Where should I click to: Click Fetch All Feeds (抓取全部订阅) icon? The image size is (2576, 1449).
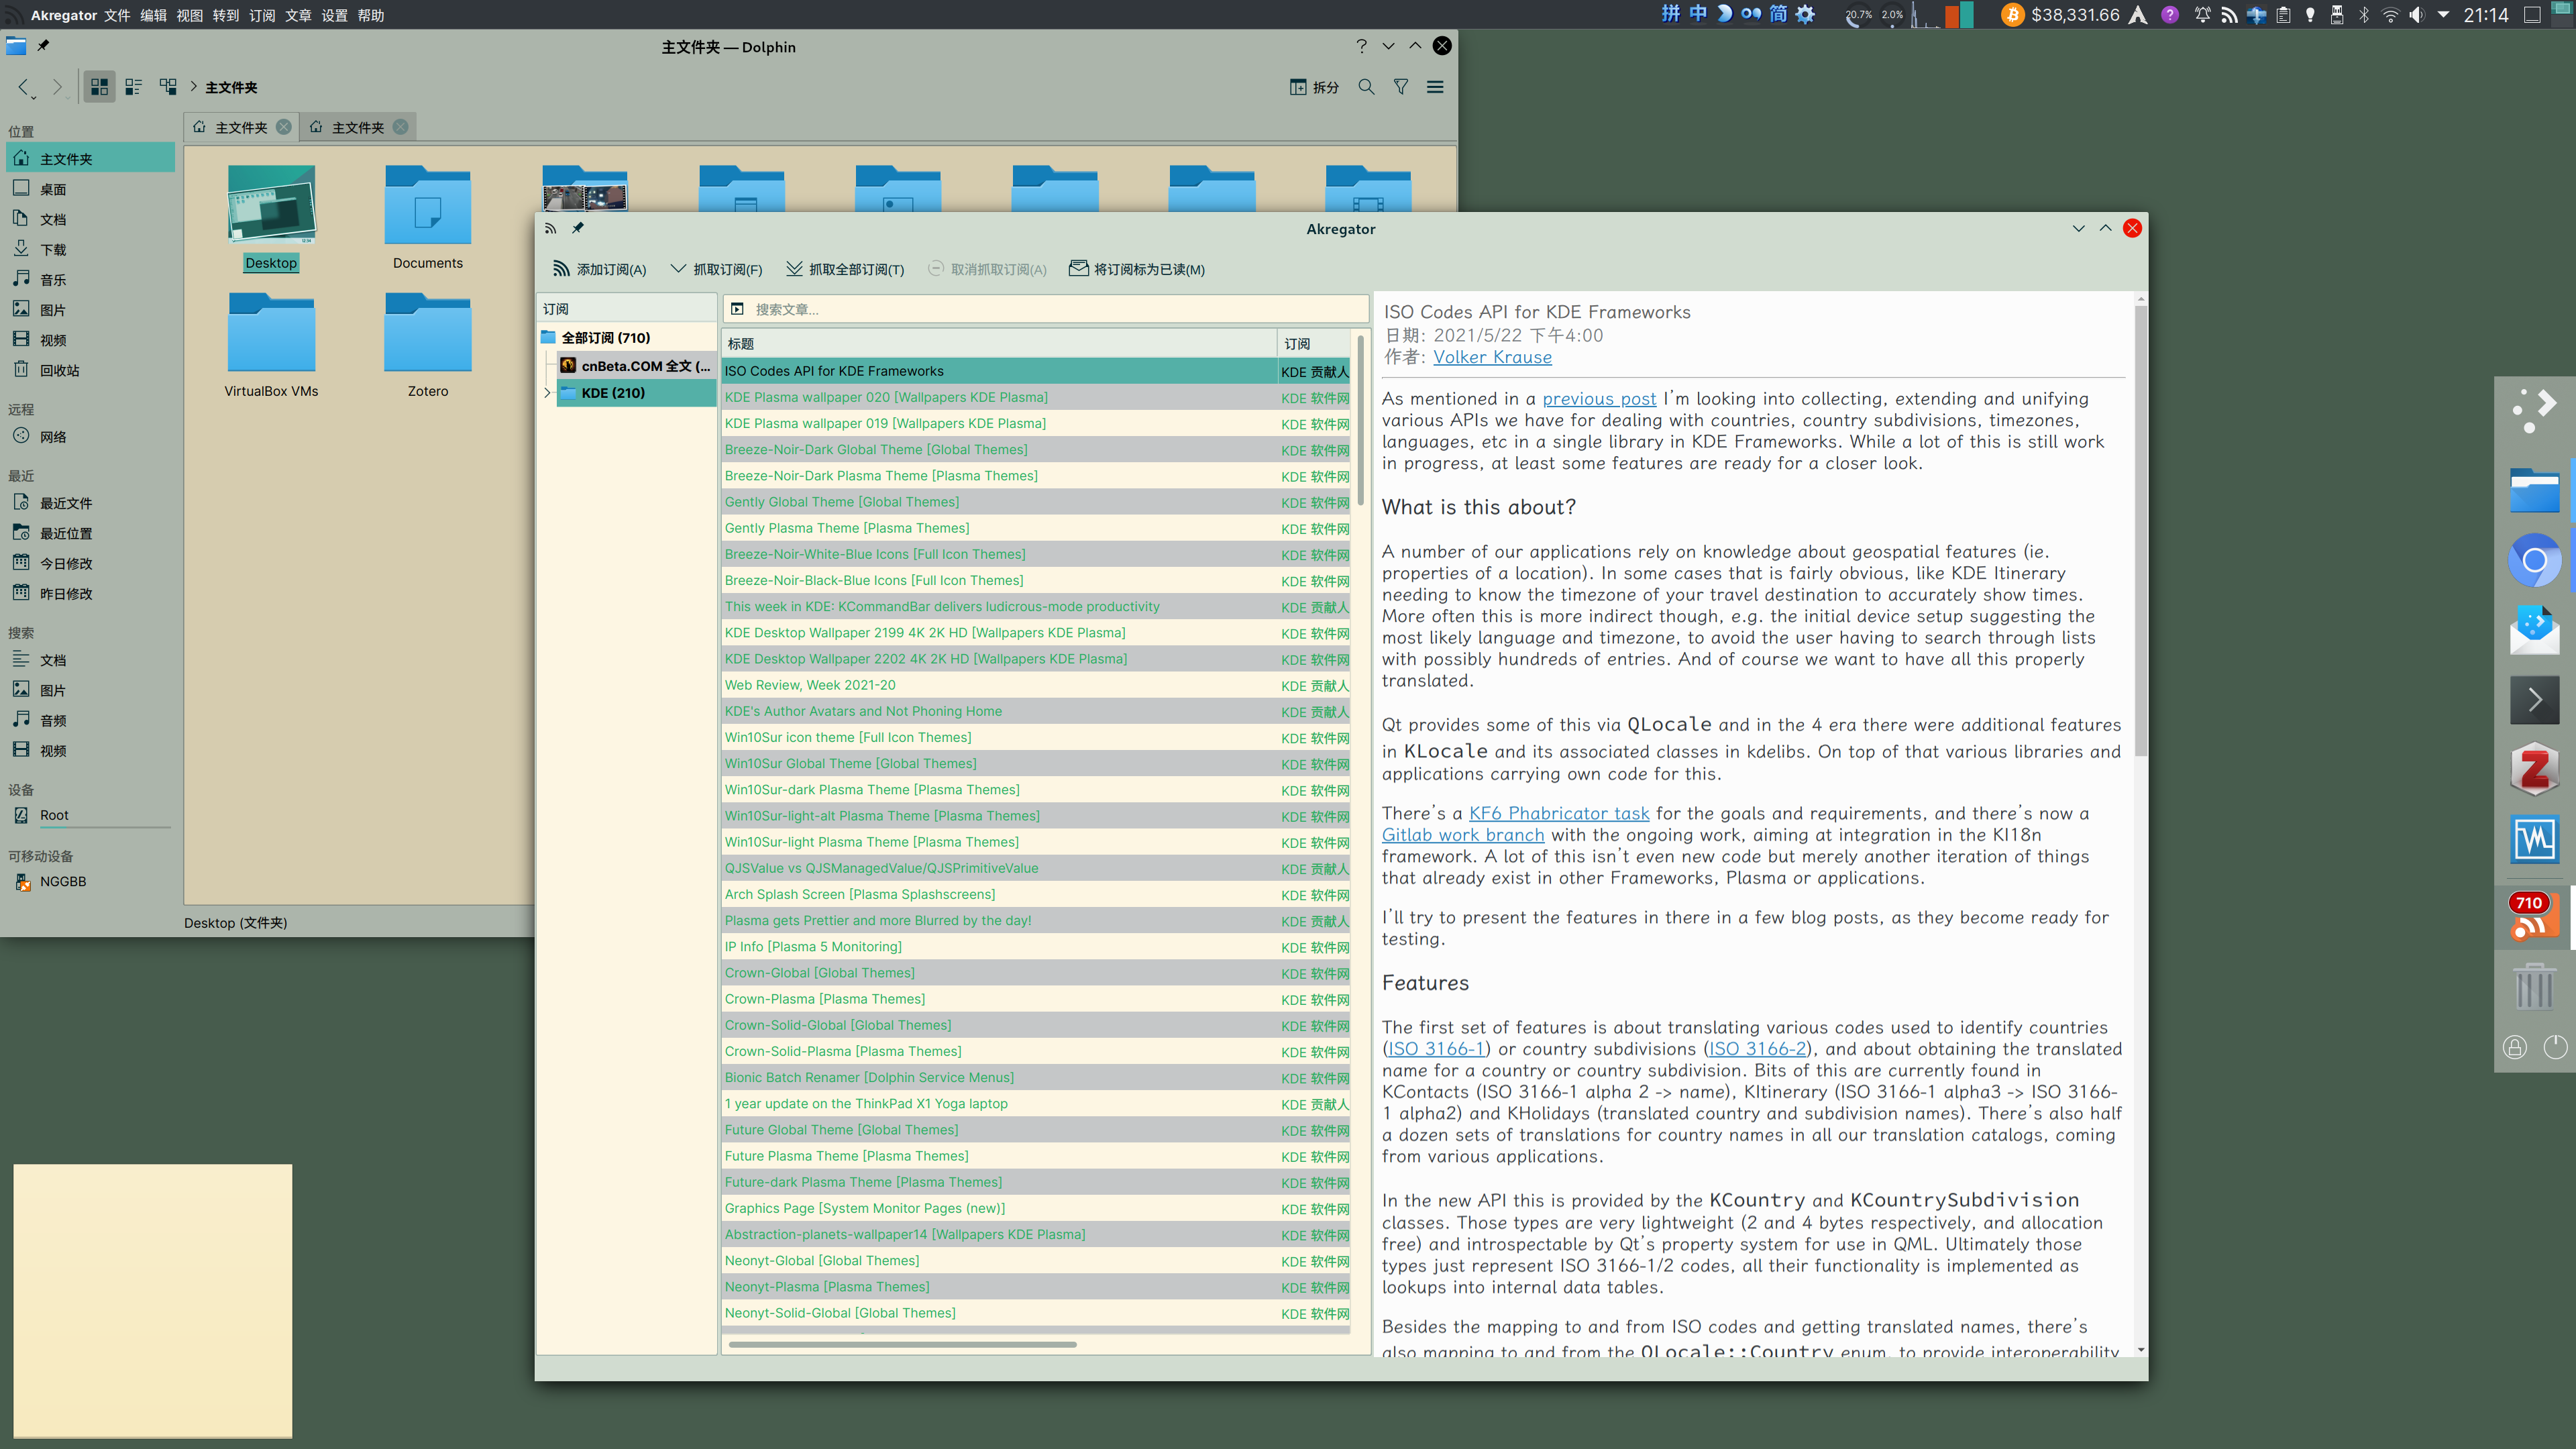[x=794, y=269]
